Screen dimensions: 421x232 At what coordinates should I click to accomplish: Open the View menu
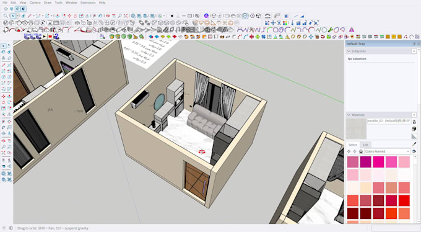click(x=23, y=2)
